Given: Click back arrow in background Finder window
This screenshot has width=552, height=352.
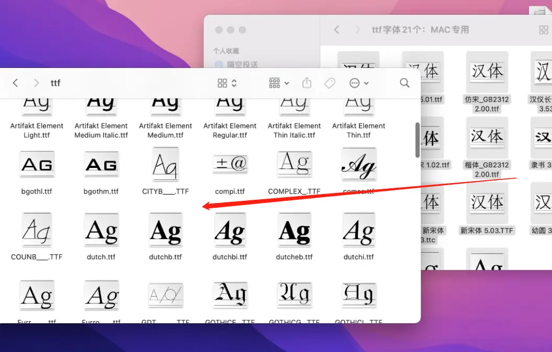Looking at the screenshot, I should pyautogui.click(x=337, y=30).
